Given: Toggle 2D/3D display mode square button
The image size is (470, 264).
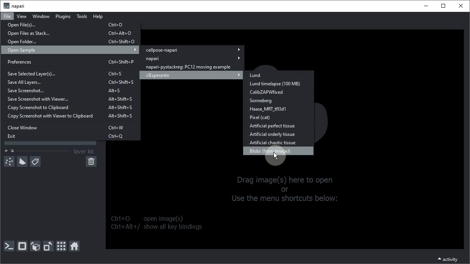Looking at the screenshot, I should [22, 246].
